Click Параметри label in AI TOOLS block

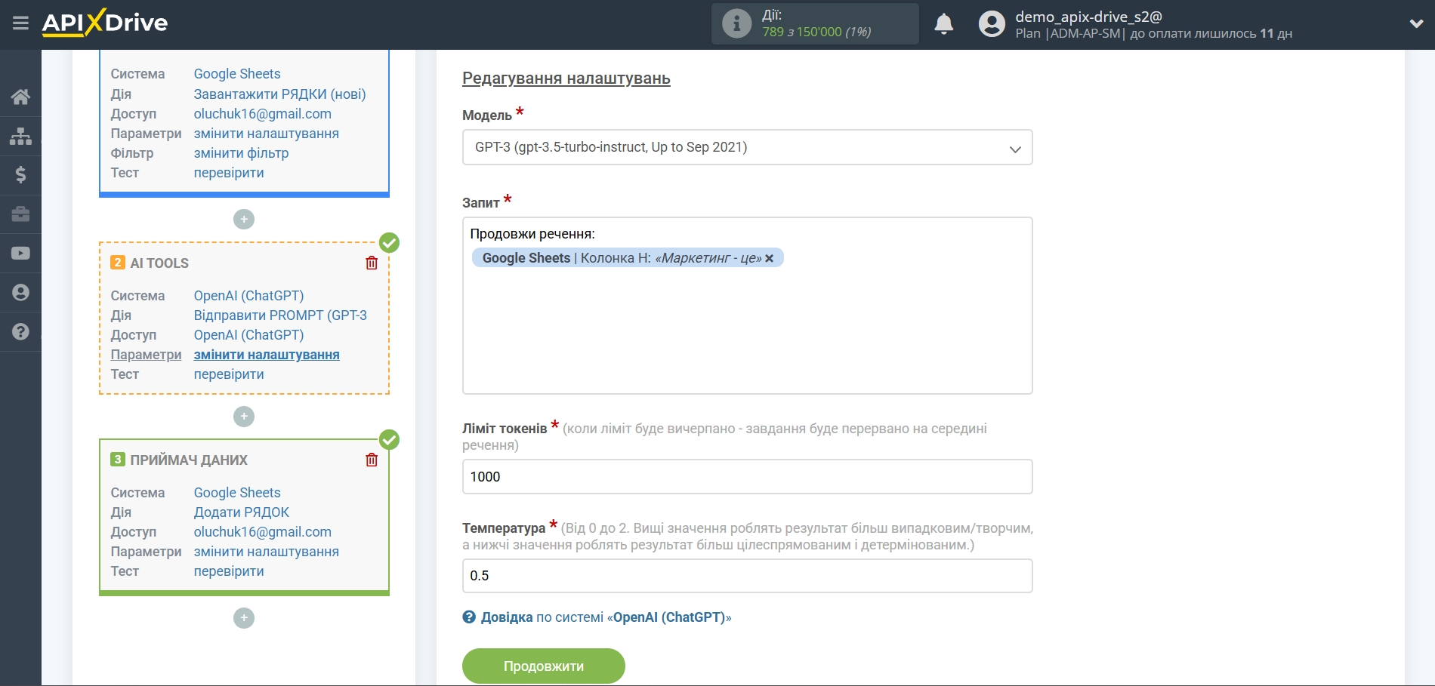(x=146, y=355)
